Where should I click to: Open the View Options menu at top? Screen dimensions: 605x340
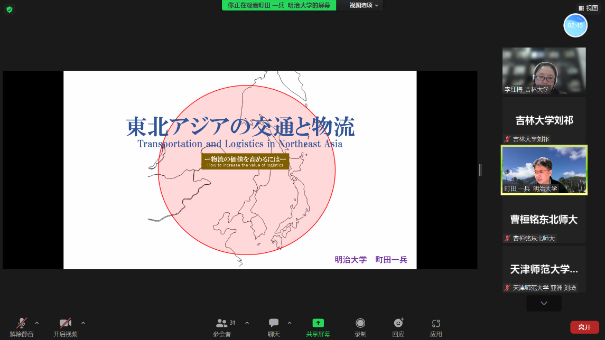coord(364,5)
